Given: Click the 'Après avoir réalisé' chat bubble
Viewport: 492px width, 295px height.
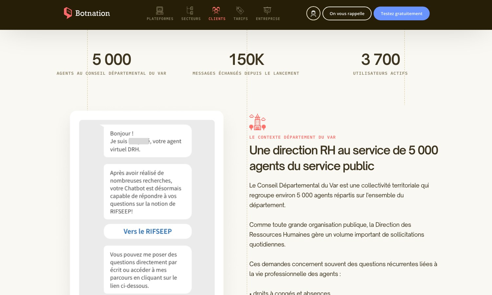Looking at the screenshot, I should pyautogui.click(x=148, y=192).
